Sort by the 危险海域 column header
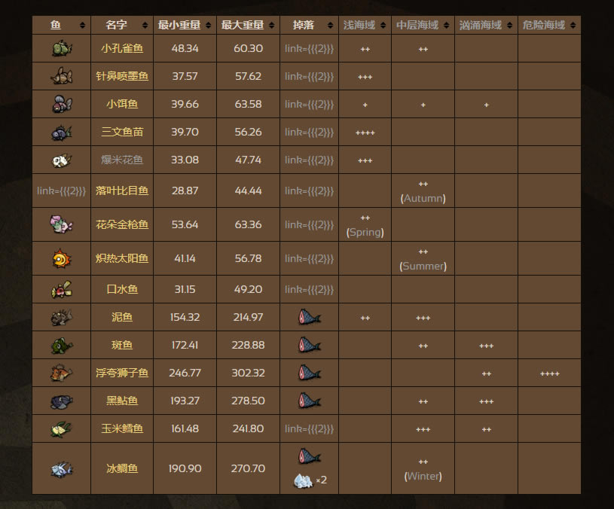The image size is (614, 509). pos(548,25)
